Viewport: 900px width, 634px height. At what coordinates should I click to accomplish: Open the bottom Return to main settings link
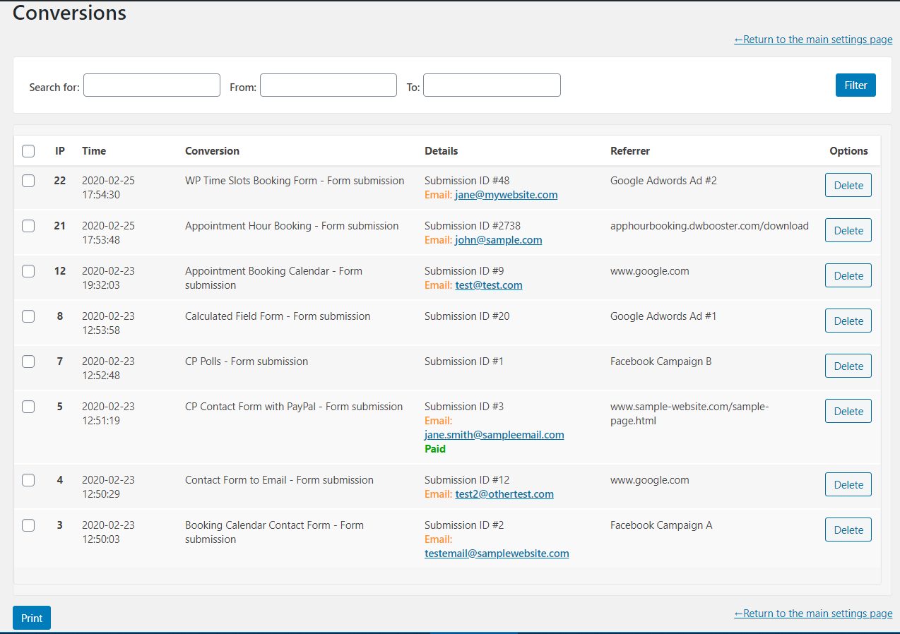813,614
